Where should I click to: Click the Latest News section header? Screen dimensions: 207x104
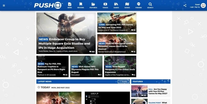tap(45, 81)
